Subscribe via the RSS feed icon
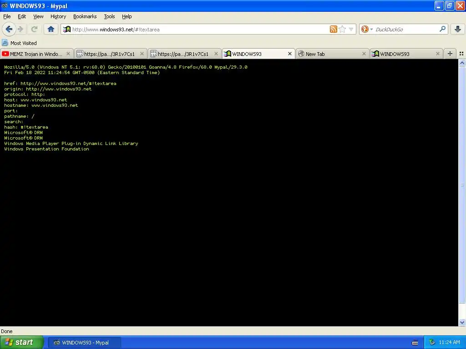This screenshot has width=466, height=349. 333,29
